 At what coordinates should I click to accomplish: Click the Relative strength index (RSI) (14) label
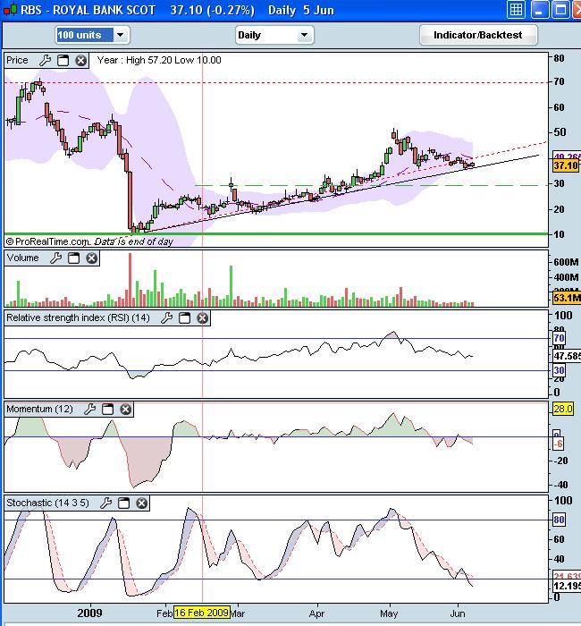(x=79, y=317)
